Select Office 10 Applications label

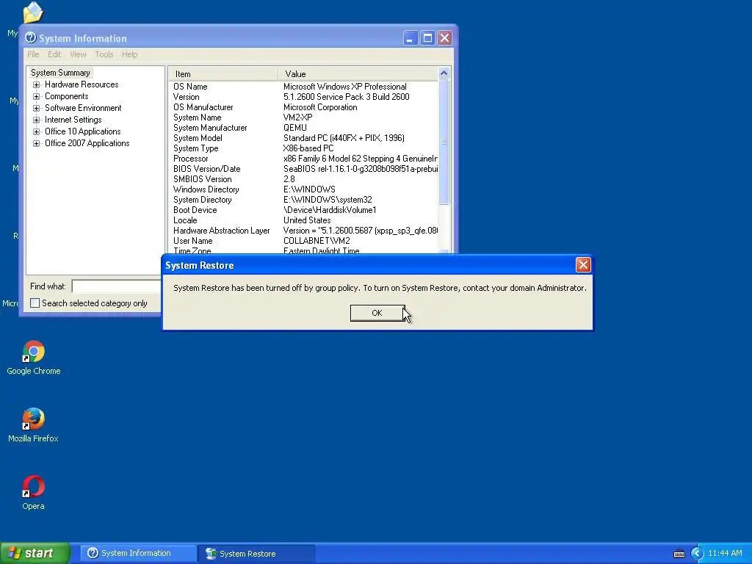click(x=82, y=131)
